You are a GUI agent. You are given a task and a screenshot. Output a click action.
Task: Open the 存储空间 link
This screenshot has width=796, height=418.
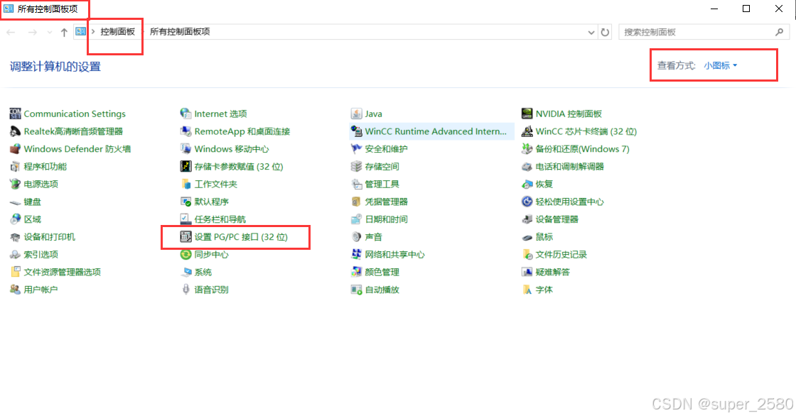[x=382, y=167]
